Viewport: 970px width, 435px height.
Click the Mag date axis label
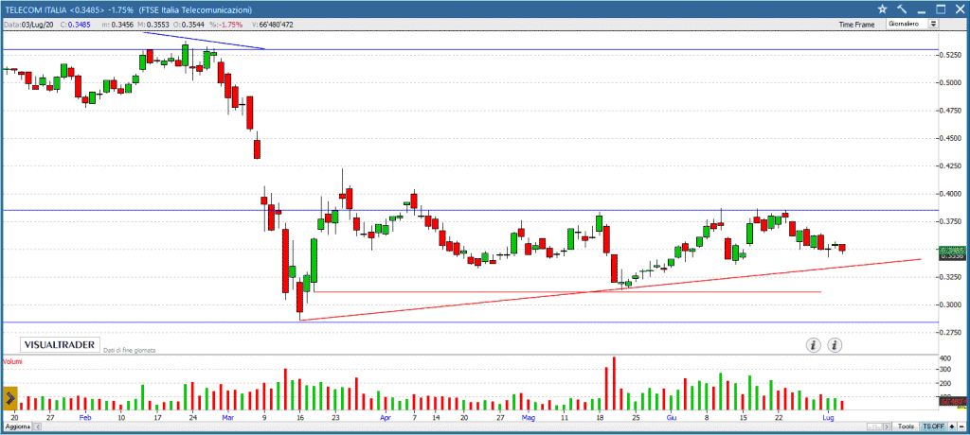point(528,417)
